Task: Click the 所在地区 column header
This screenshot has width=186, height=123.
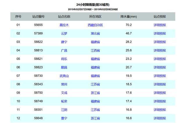Action: coord(95,17)
